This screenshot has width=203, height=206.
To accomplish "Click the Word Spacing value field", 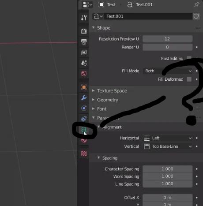I will [x=168, y=176].
